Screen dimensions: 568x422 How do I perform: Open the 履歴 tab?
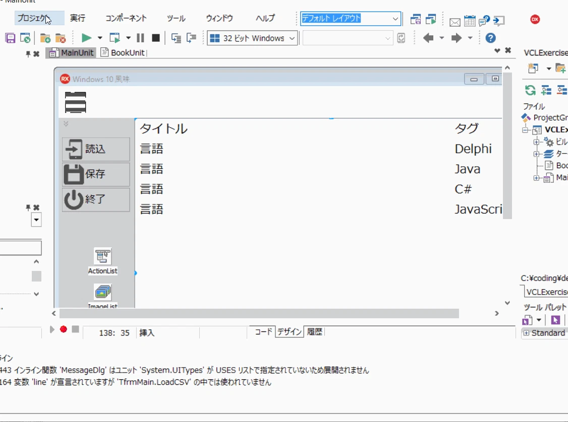pyautogui.click(x=314, y=332)
